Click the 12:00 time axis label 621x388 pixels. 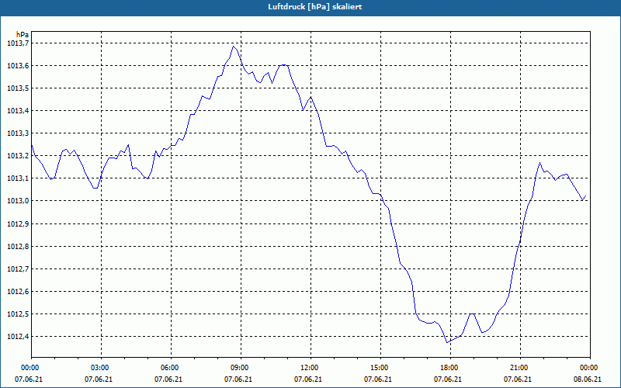[x=311, y=368]
